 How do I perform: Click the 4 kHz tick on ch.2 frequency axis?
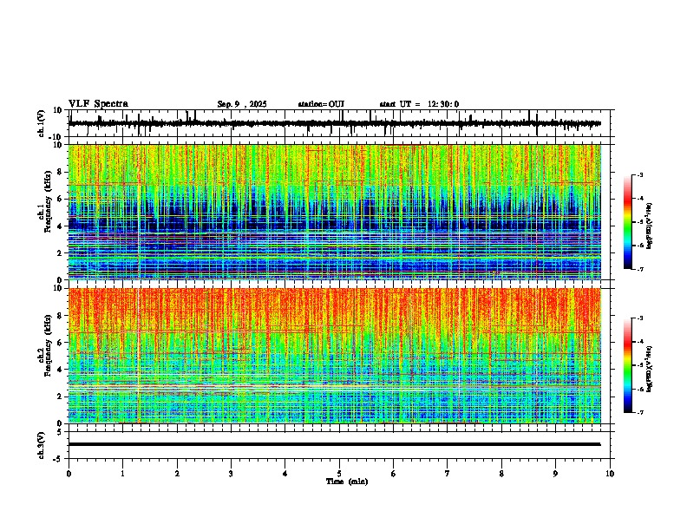[x=60, y=370]
